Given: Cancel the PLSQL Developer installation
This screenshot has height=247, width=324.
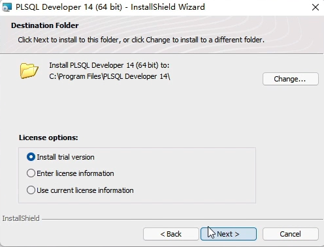Looking at the screenshot, I should coord(291,234).
